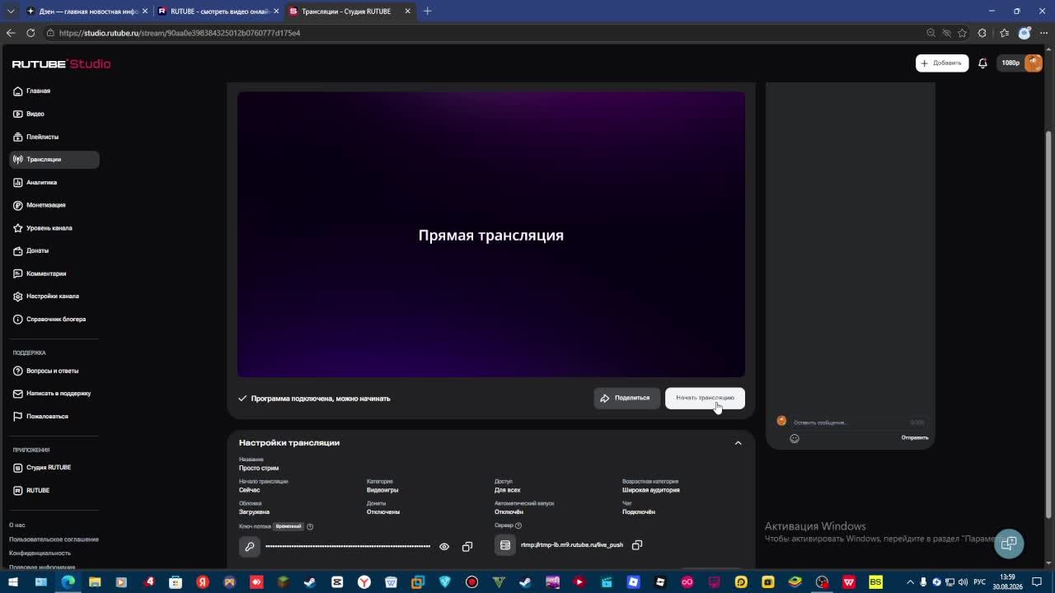Click the Прямая трансляция preview player

(x=491, y=235)
